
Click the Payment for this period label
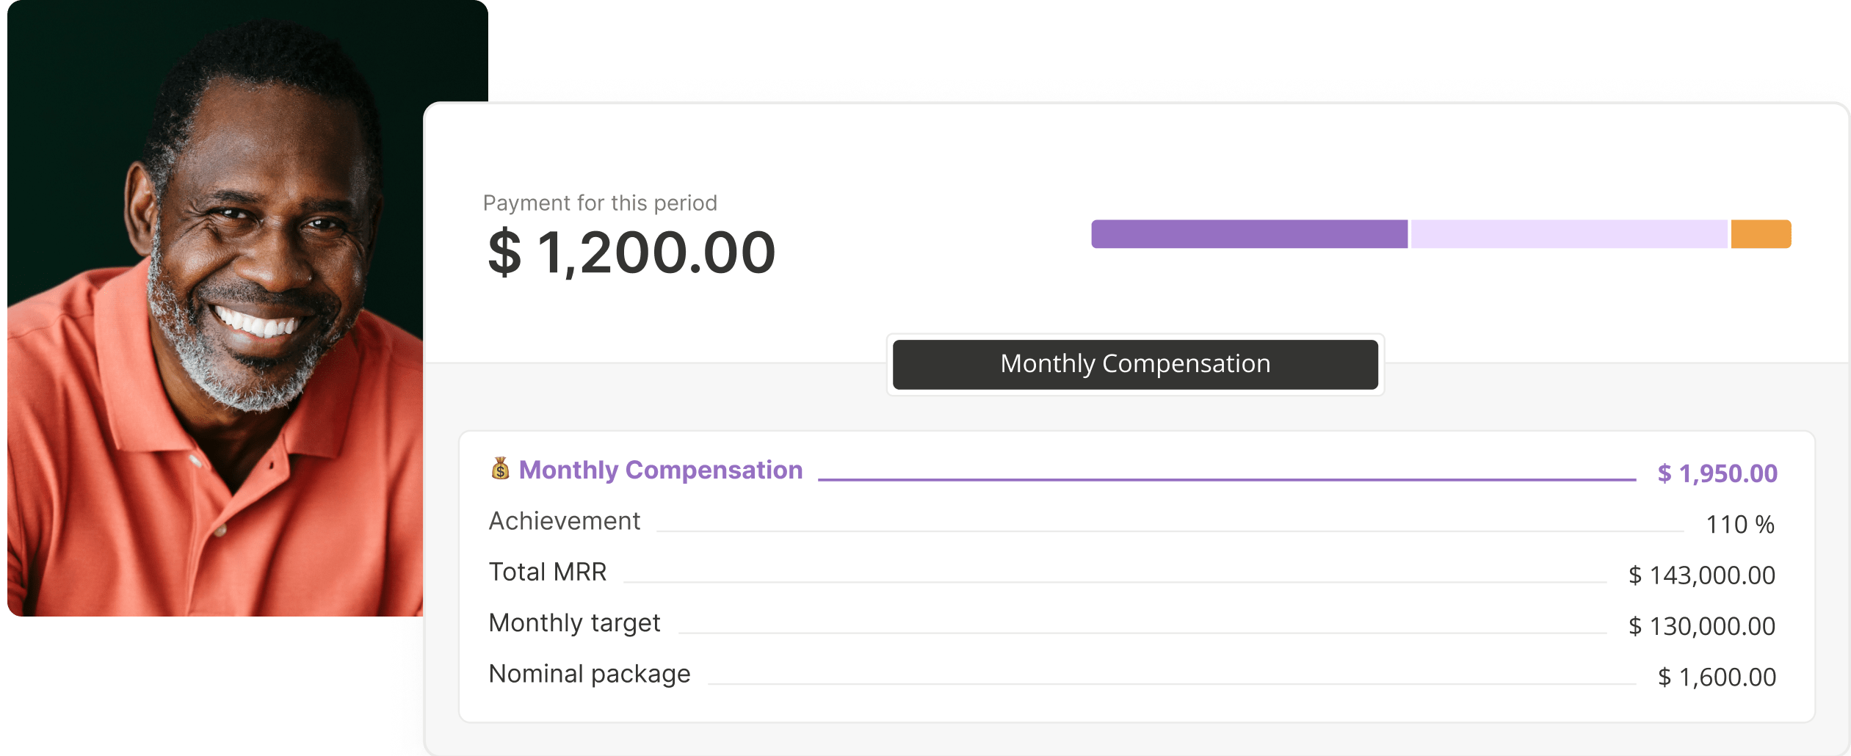tap(600, 202)
